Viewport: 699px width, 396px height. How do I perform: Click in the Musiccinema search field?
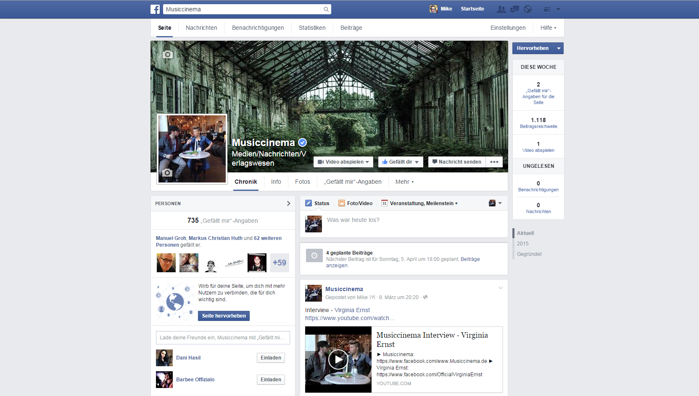(x=242, y=9)
